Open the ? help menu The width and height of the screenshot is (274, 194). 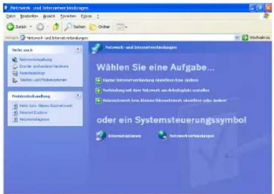(98, 16)
